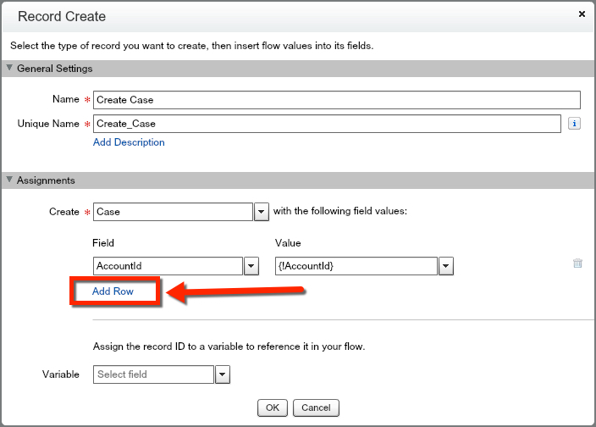Click the info icon beside Unique Name
This screenshot has height=427, width=596.
573,124
